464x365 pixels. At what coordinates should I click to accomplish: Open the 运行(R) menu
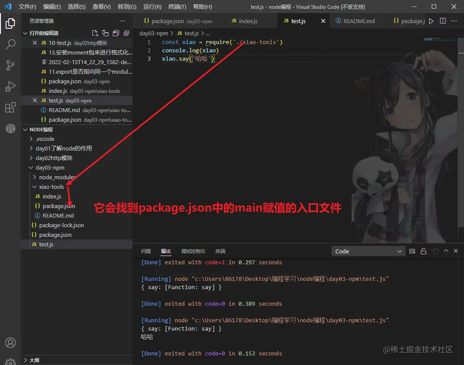(x=152, y=7)
